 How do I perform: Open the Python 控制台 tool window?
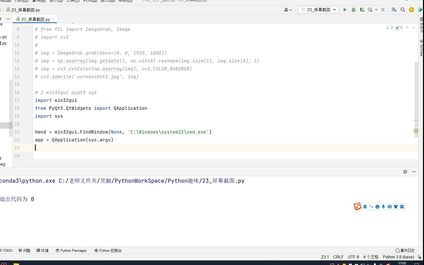108,250
